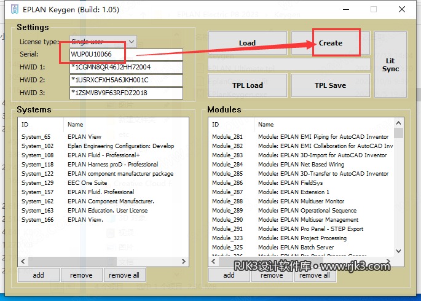Viewport: 421px width, 301px height.
Task: Select Module_289 Operational Sequence row
Action: pos(301,210)
